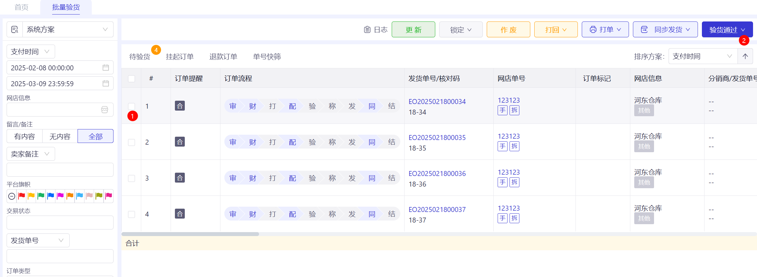Click the 其他 tag in row 1
This screenshot has height=277, width=757.
click(644, 111)
